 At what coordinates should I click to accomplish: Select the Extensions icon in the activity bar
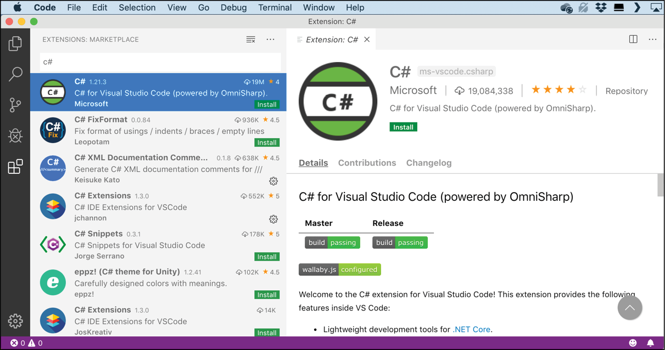click(x=15, y=166)
